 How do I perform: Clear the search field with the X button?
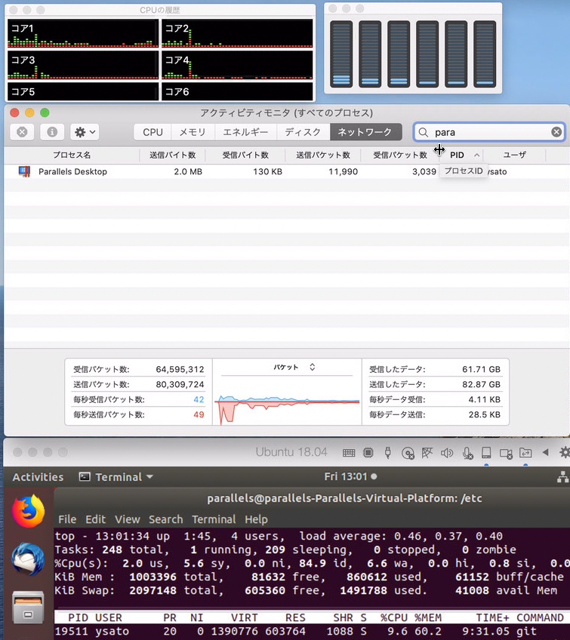556,132
